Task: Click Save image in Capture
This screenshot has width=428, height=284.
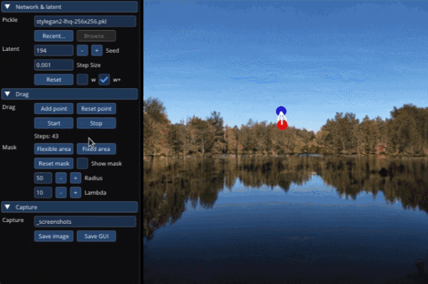Action: click(x=53, y=236)
